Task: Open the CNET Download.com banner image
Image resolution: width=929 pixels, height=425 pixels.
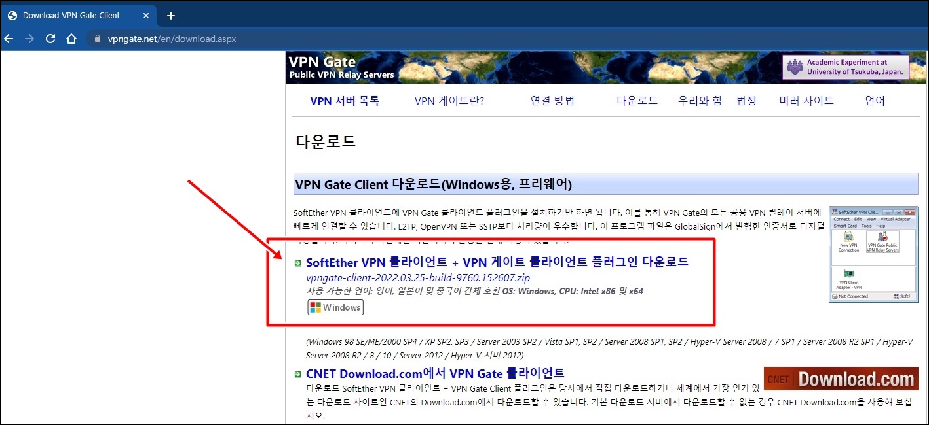Action: [840, 379]
